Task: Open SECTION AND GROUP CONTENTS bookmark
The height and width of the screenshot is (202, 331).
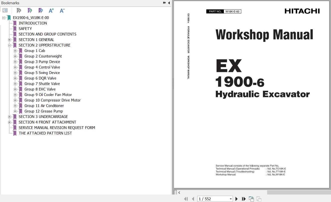Action: coord(48,34)
